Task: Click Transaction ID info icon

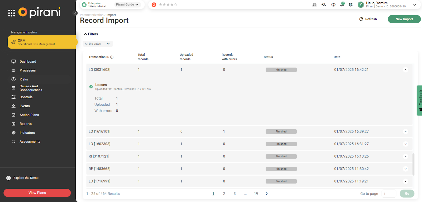Action: point(112,57)
